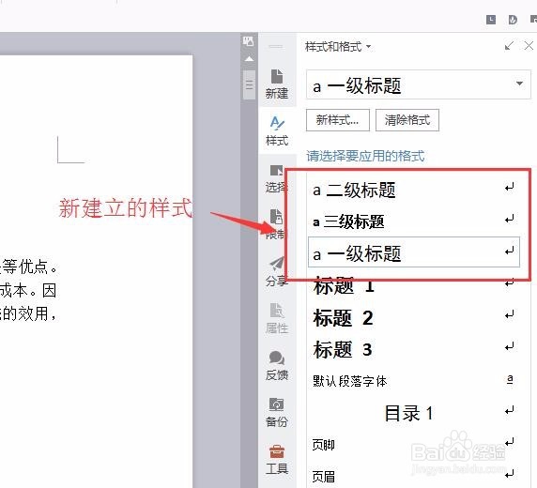Close the 样式和格式 task pane
The image size is (537, 488).
[x=529, y=46]
